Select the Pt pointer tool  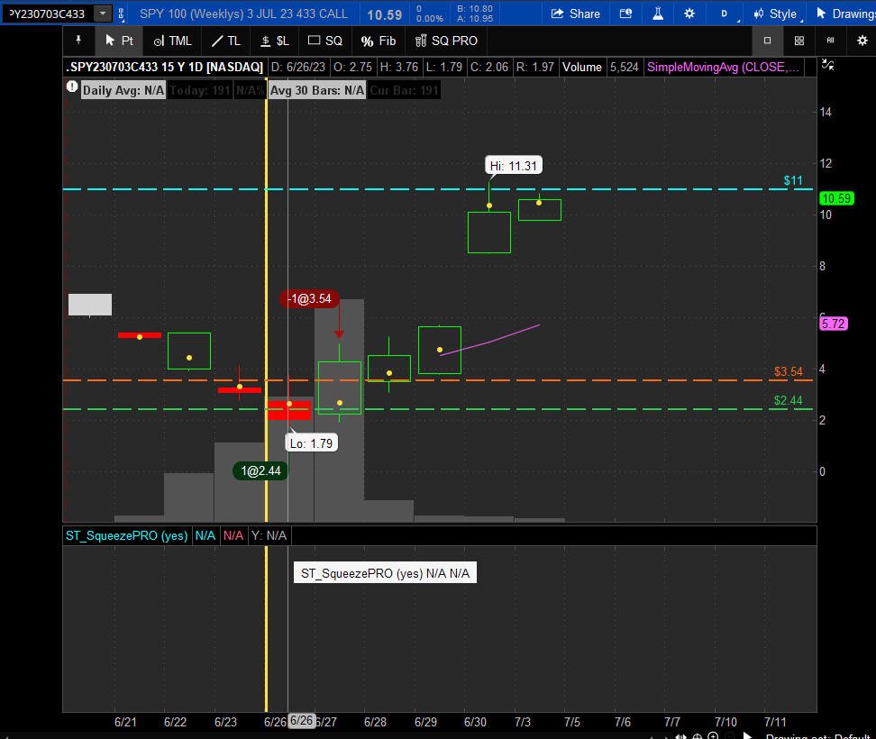tap(119, 41)
